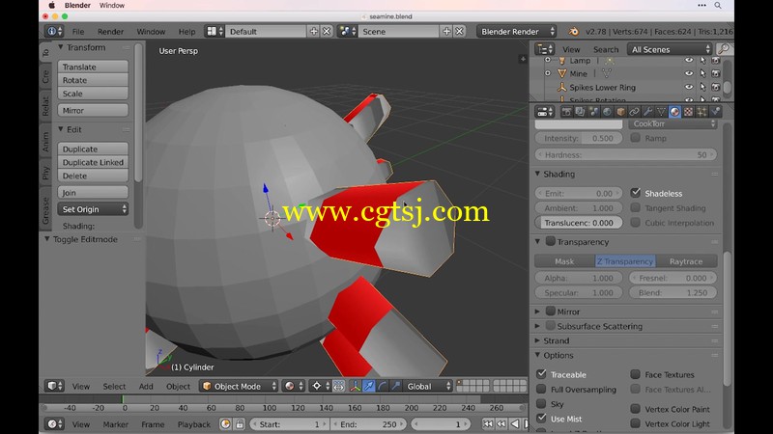Select the active Material properties sphere icon

(674, 112)
